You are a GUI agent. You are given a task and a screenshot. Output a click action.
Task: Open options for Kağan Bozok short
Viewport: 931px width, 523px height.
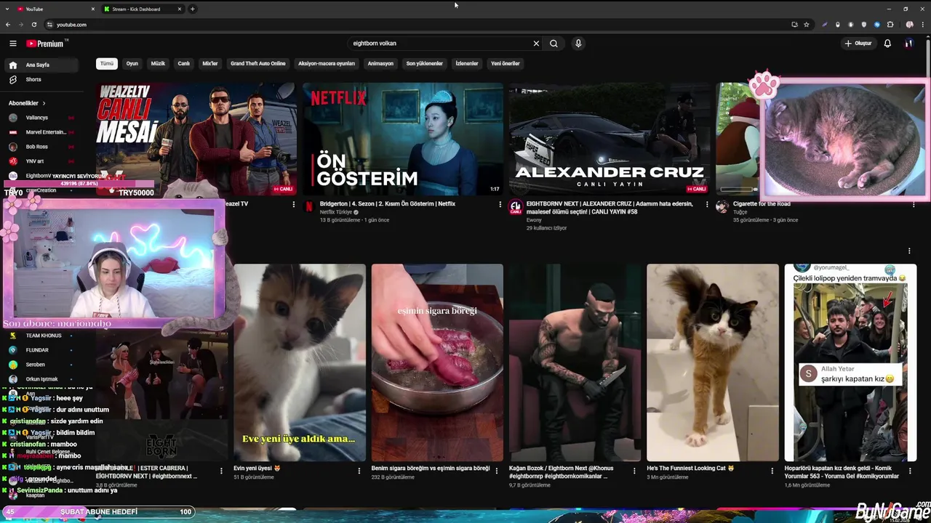(x=635, y=471)
